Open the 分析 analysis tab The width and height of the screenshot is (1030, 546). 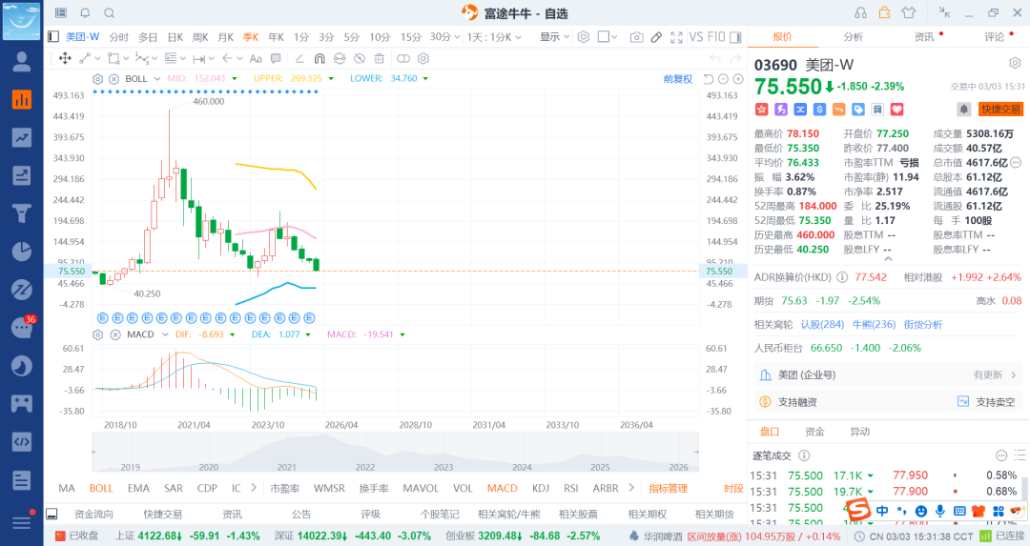pos(853,37)
